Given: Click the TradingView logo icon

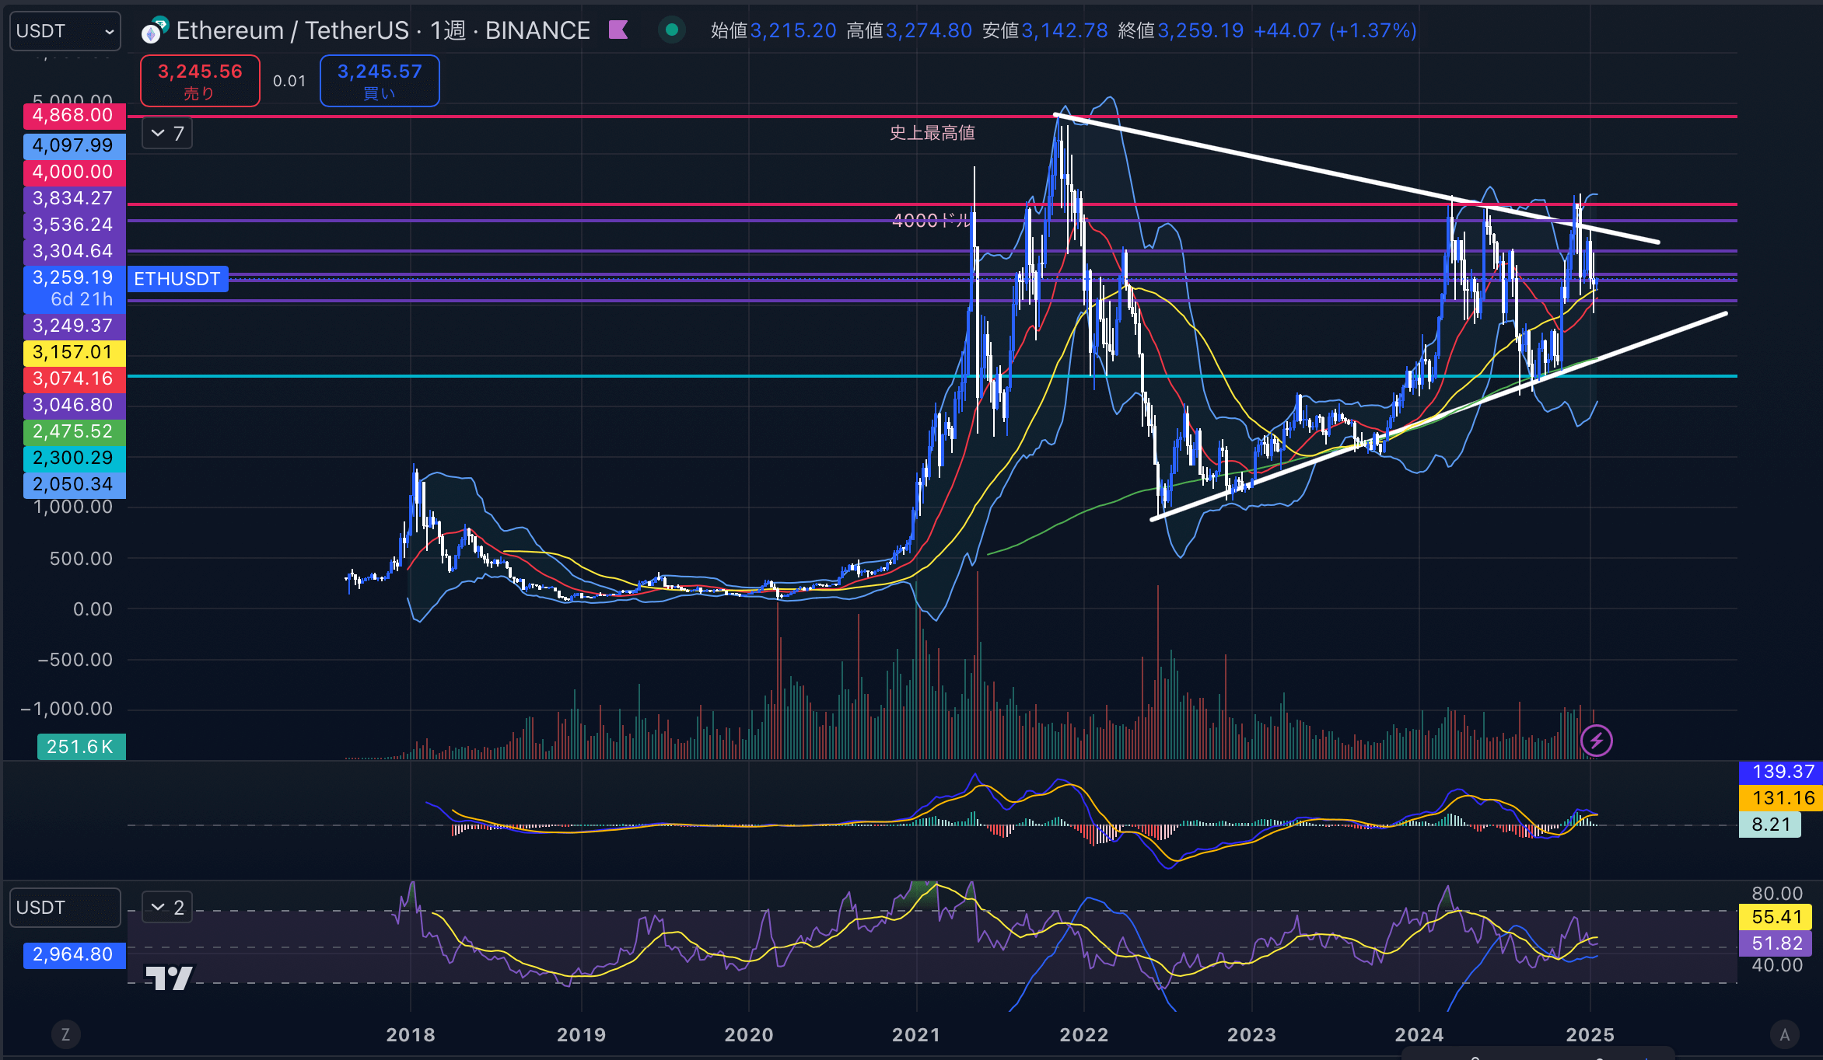Looking at the screenshot, I should pos(170,978).
